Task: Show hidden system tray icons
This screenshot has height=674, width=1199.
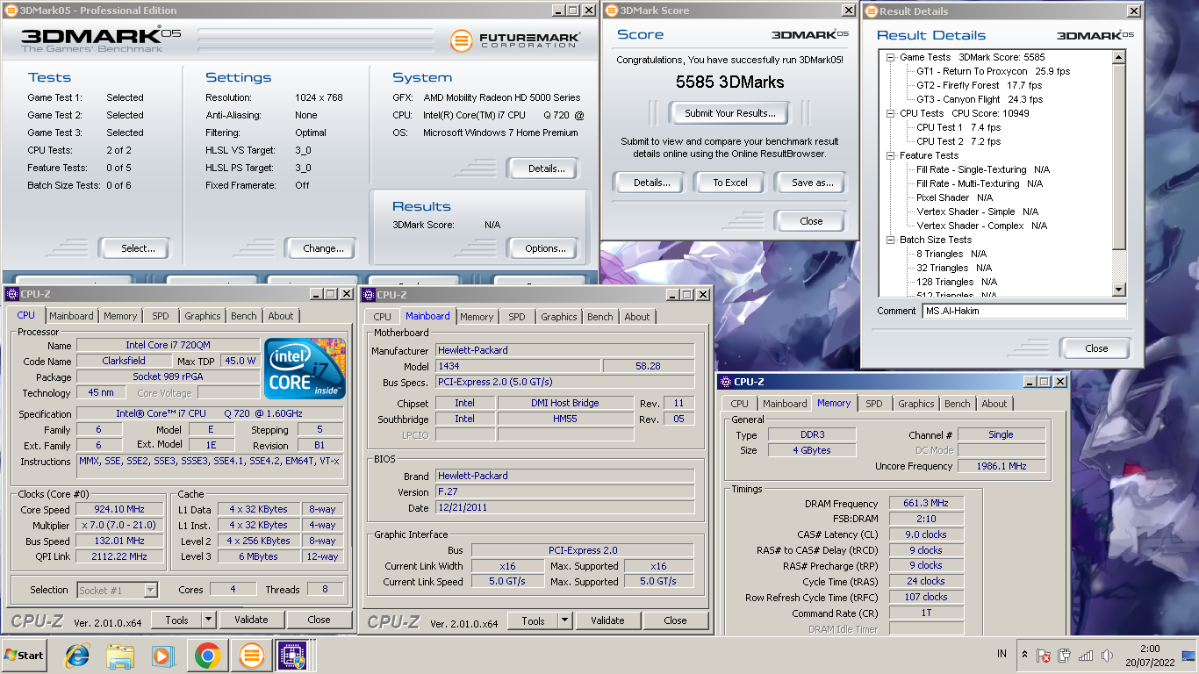Action: click(1024, 655)
